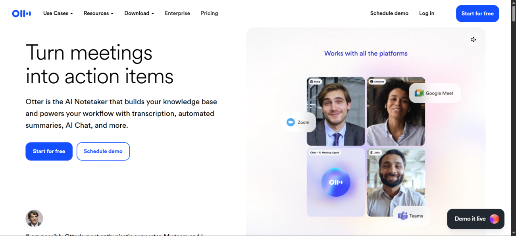Click the outlined Schedule demo hero button
The image size is (516, 236).
click(103, 152)
